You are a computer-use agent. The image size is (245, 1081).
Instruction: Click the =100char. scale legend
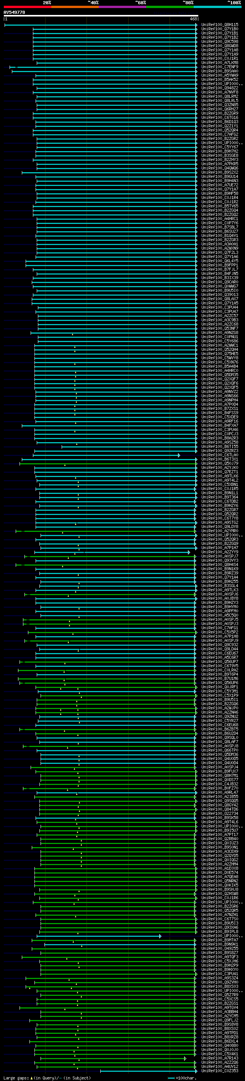[x=182, y=1078]
